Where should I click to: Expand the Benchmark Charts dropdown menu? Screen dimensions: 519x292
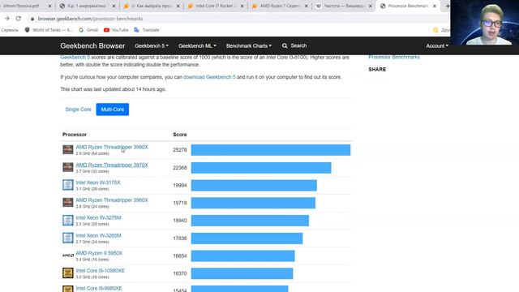click(249, 45)
